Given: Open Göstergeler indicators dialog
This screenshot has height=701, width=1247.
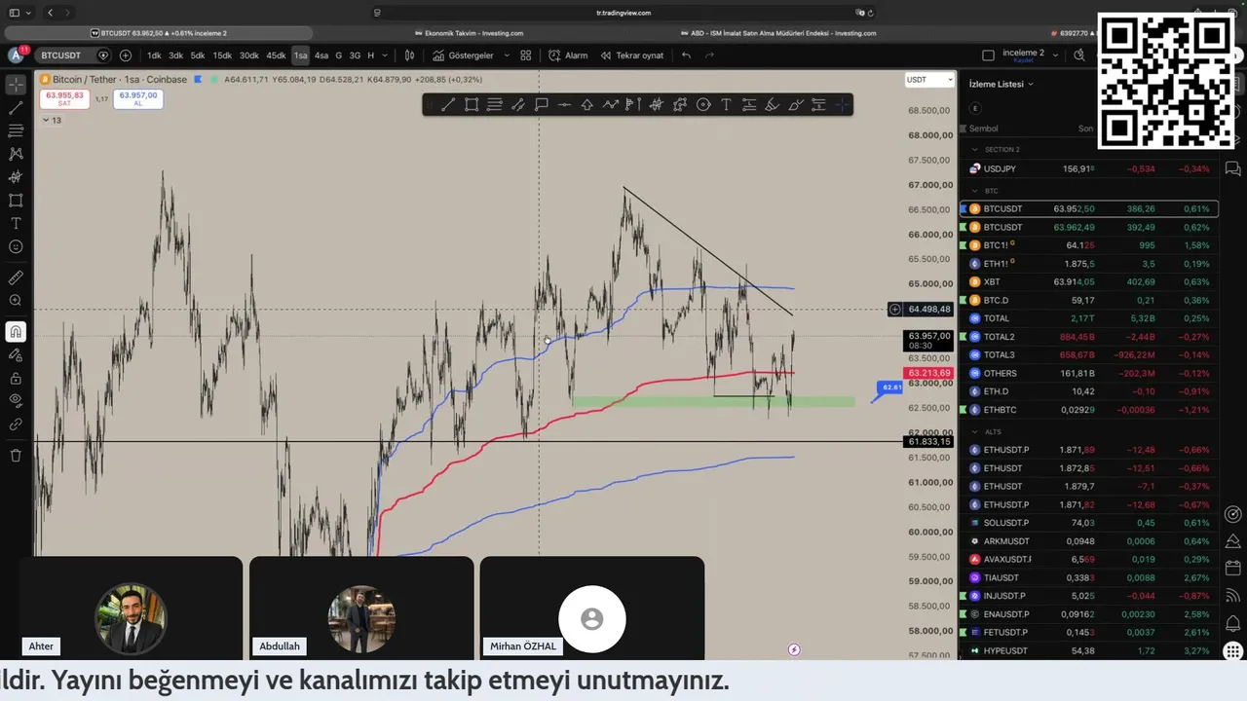Looking at the screenshot, I should [464, 55].
